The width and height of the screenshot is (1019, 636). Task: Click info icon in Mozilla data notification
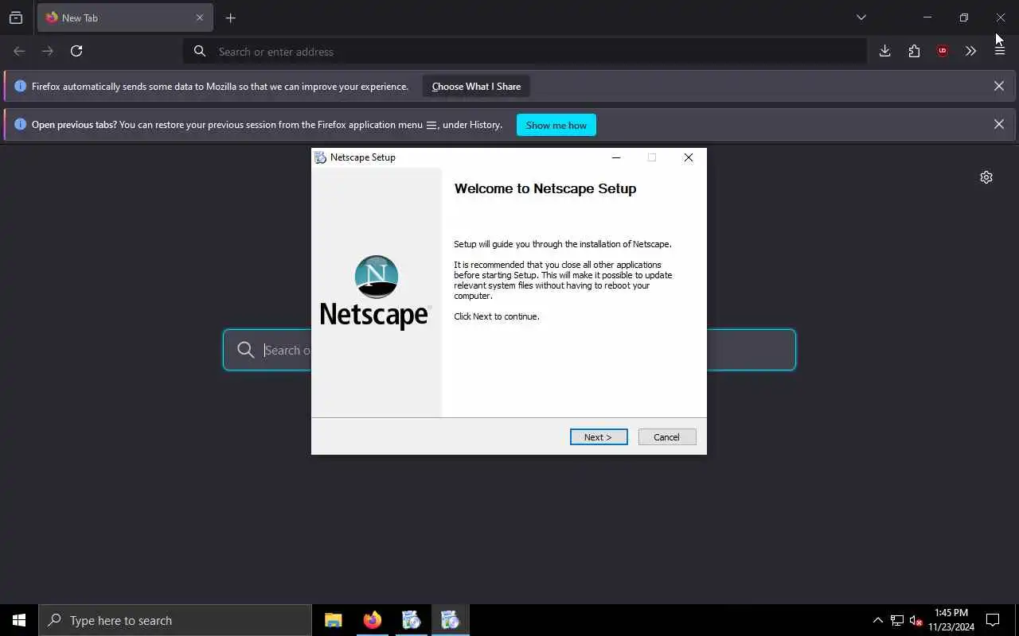21,86
